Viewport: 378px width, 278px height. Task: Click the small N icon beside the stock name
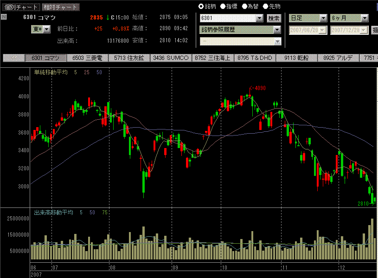[4, 17]
